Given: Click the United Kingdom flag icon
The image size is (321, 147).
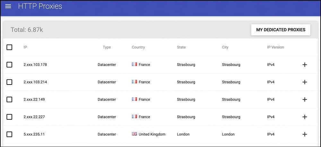Looking at the screenshot, I should point(134,134).
